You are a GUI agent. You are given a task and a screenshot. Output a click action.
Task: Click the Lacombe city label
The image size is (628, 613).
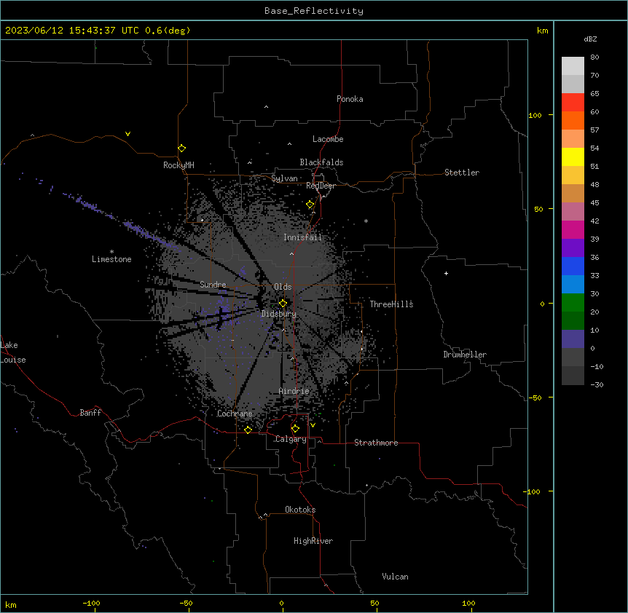pyautogui.click(x=328, y=139)
